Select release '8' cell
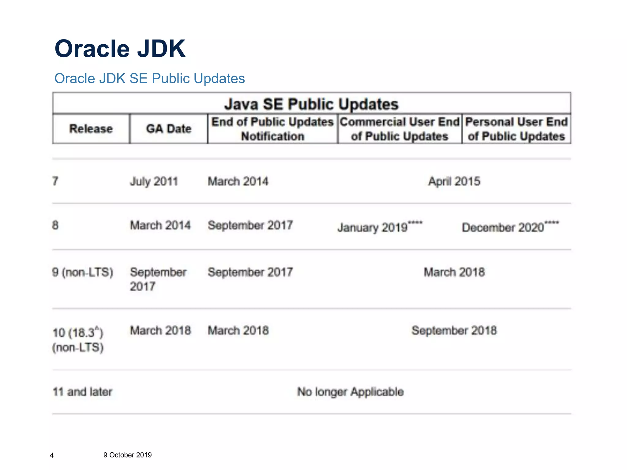Screen dimensions: 627x470 (x=55, y=225)
